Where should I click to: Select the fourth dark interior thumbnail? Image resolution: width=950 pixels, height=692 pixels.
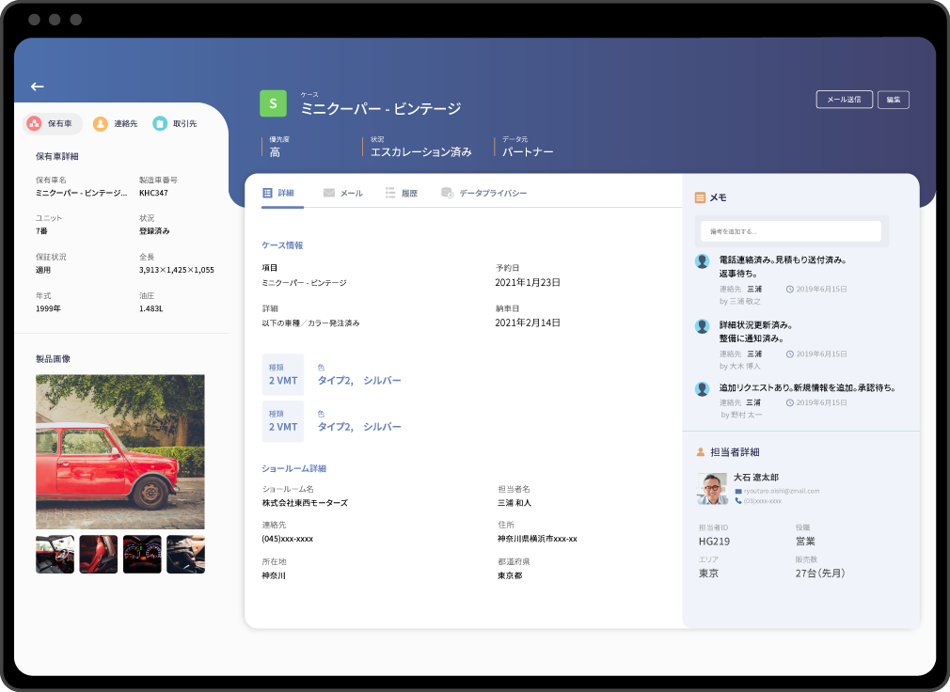(185, 554)
